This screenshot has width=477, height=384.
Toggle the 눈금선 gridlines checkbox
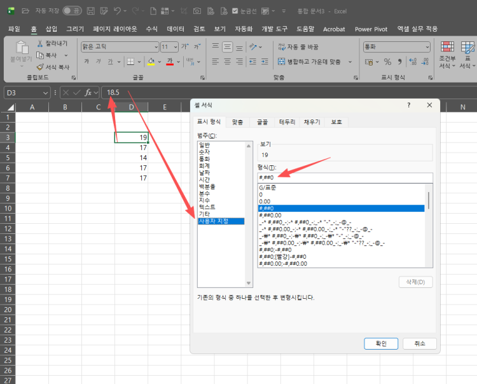click(x=235, y=11)
